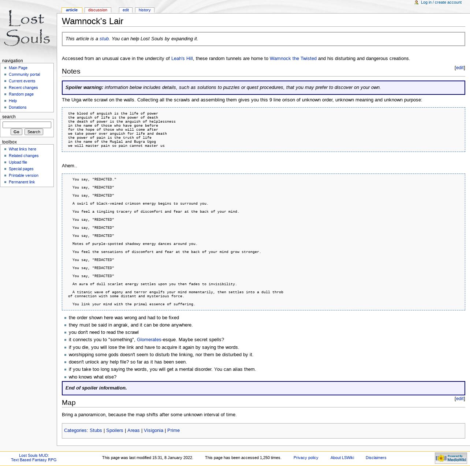Viewport: 470px width, 466px height.
Task: Open the Areas category
Action: (x=134, y=430)
